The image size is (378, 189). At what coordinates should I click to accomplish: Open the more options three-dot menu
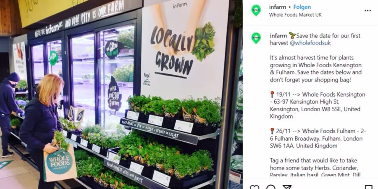367,10
